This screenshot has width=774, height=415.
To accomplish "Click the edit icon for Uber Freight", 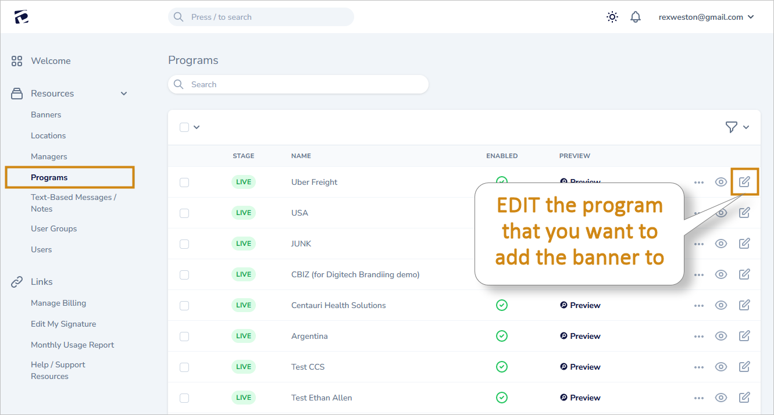I will coord(744,182).
